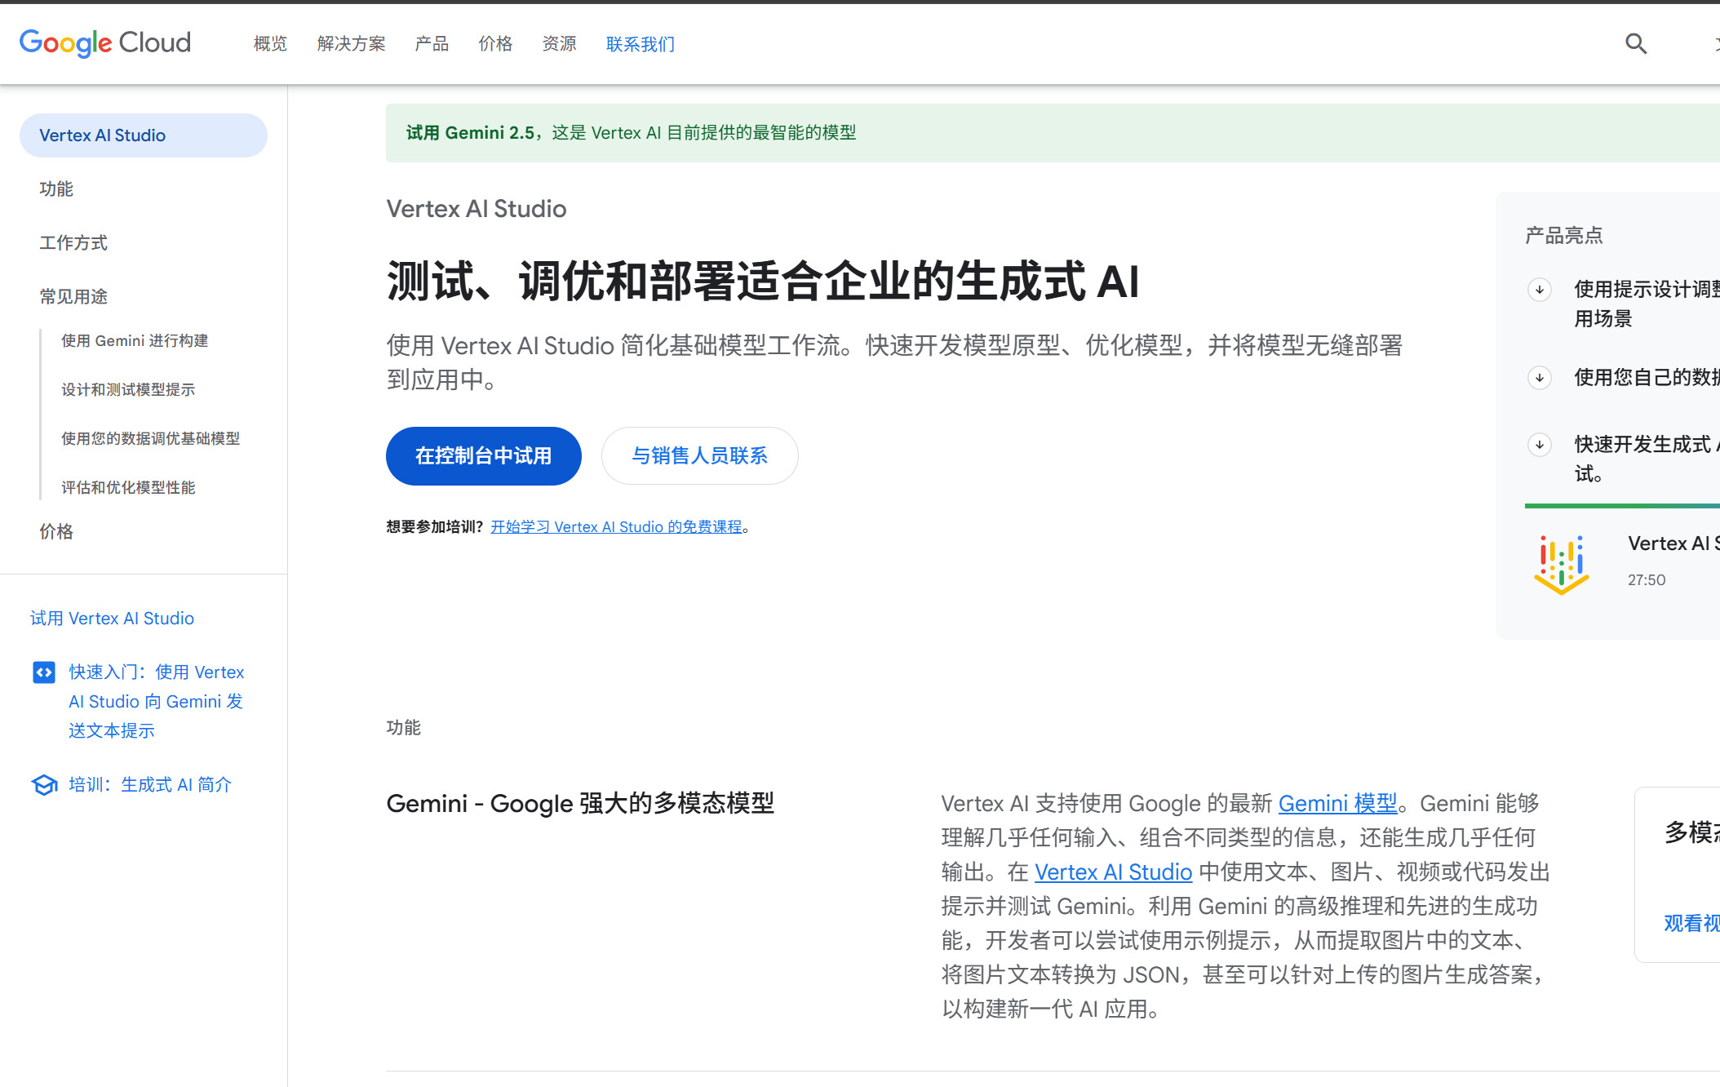Open the 联系我们 nav link
The width and height of the screenshot is (1720, 1087).
click(x=641, y=44)
